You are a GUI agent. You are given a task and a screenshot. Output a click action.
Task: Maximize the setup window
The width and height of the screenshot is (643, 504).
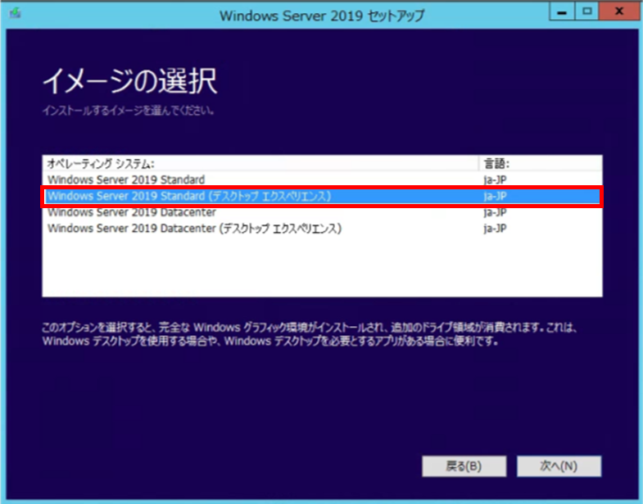pyautogui.click(x=586, y=11)
